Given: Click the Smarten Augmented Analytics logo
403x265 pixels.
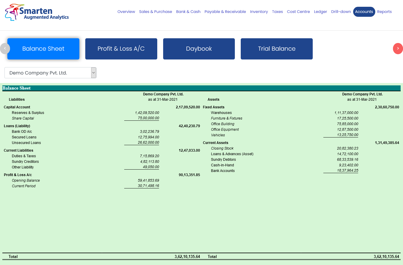Looking at the screenshot, I should [x=37, y=12].
